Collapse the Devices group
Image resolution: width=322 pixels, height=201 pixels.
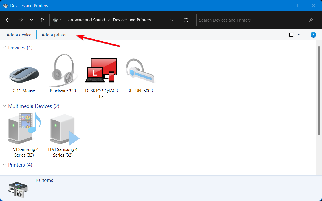[5, 48]
